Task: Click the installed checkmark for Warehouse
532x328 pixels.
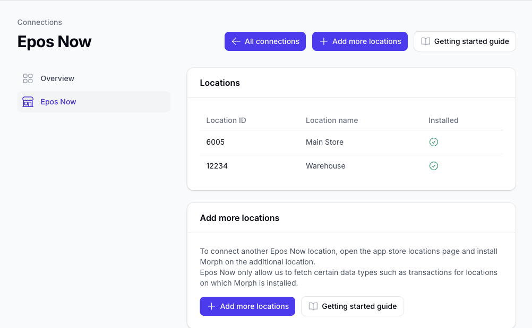Action: pyautogui.click(x=434, y=166)
